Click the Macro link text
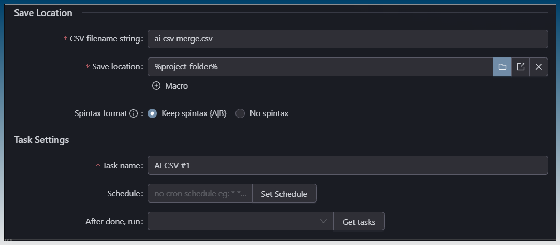 (176, 86)
